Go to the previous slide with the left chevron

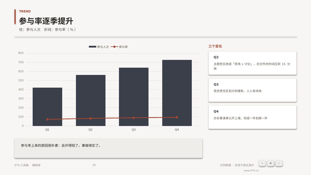tap(262, 163)
